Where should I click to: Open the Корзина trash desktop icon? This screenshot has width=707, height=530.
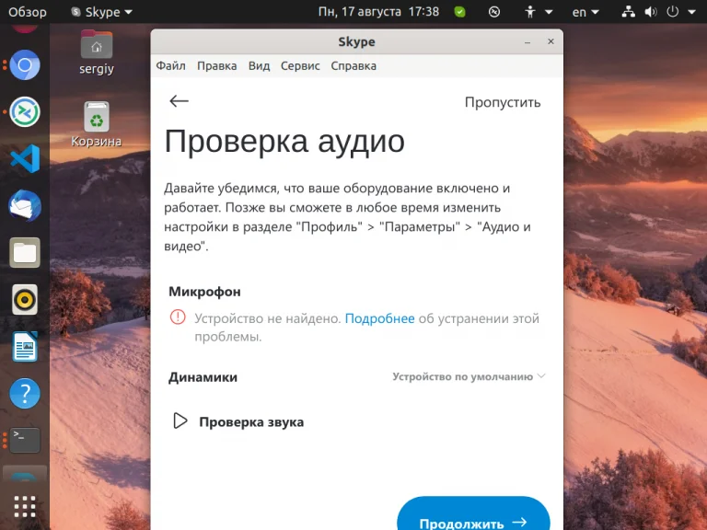pyautogui.click(x=97, y=124)
